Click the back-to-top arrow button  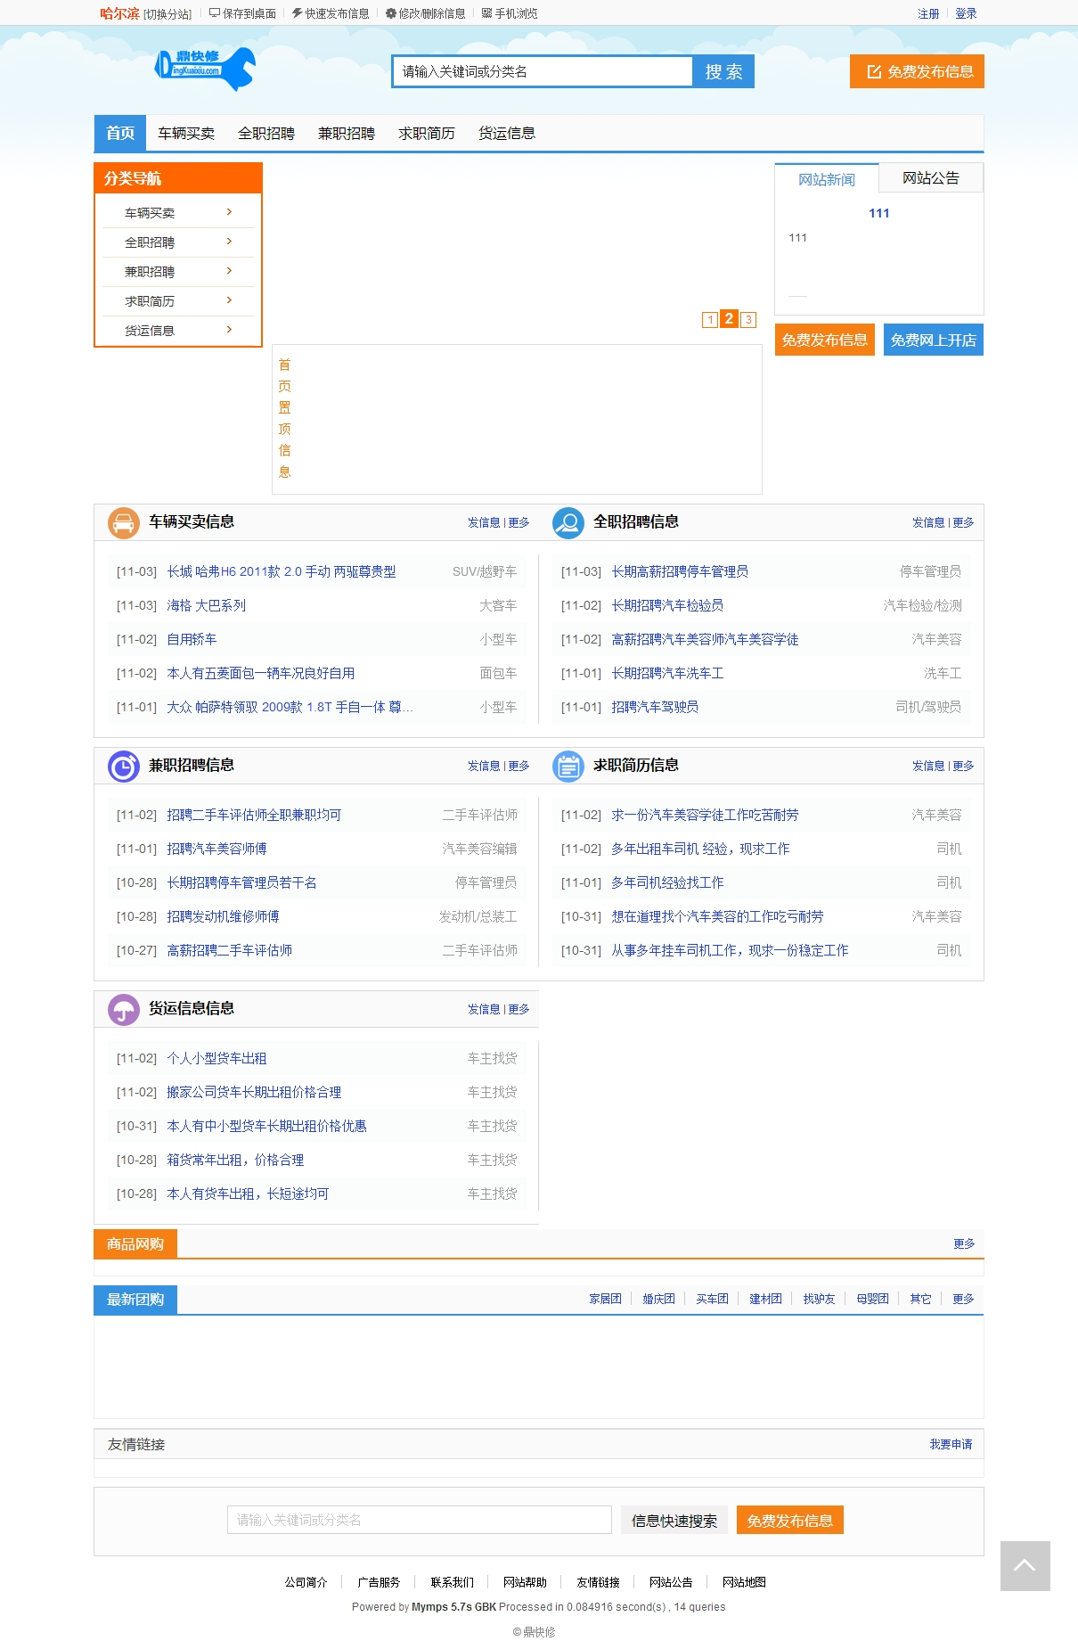coord(1025,1565)
